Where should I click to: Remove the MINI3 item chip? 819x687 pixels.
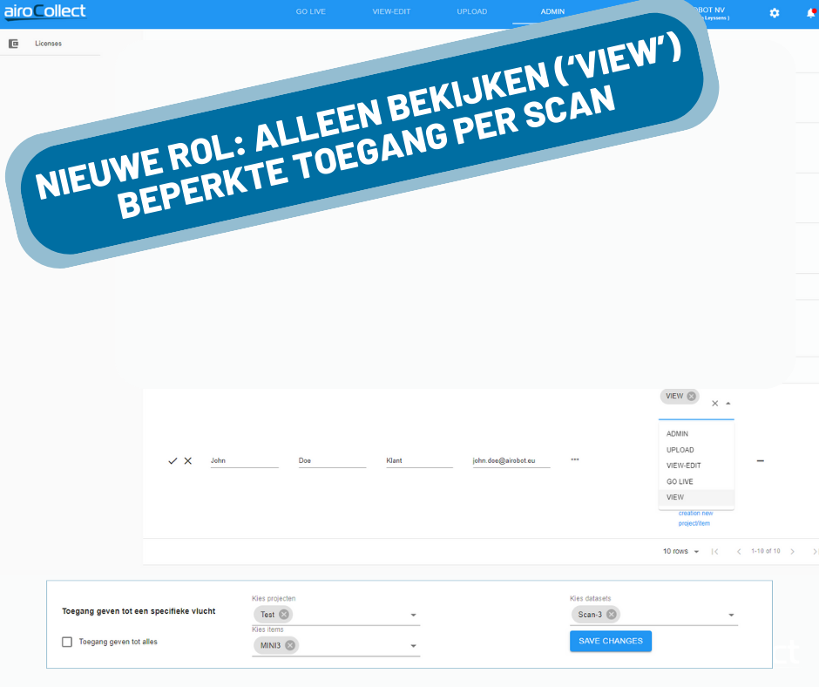coord(290,645)
